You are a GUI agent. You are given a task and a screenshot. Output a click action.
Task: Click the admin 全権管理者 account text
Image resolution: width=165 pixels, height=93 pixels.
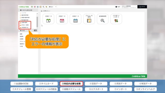click(126, 6)
